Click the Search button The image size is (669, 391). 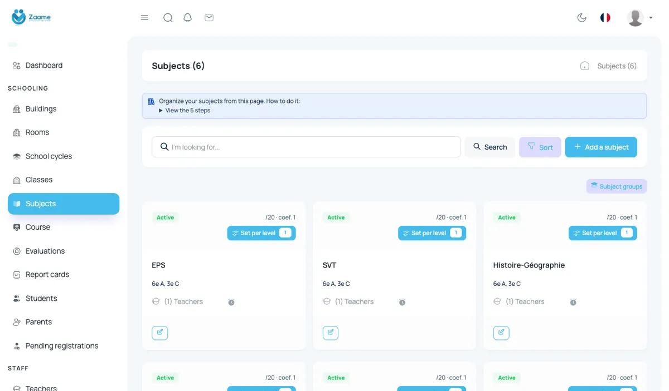[490, 147]
